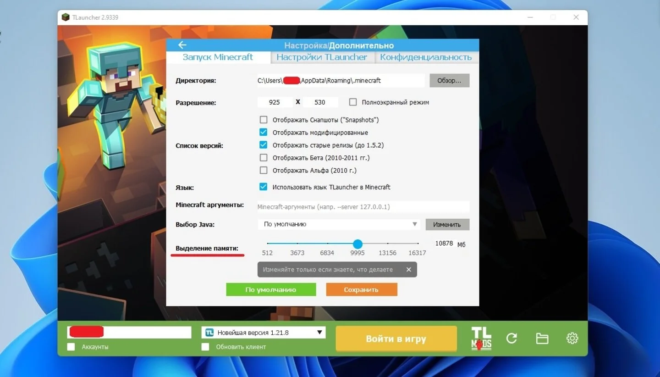Click the 6834 value under slider
This screenshot has height=377, width=660.
(x=327, y=253)
